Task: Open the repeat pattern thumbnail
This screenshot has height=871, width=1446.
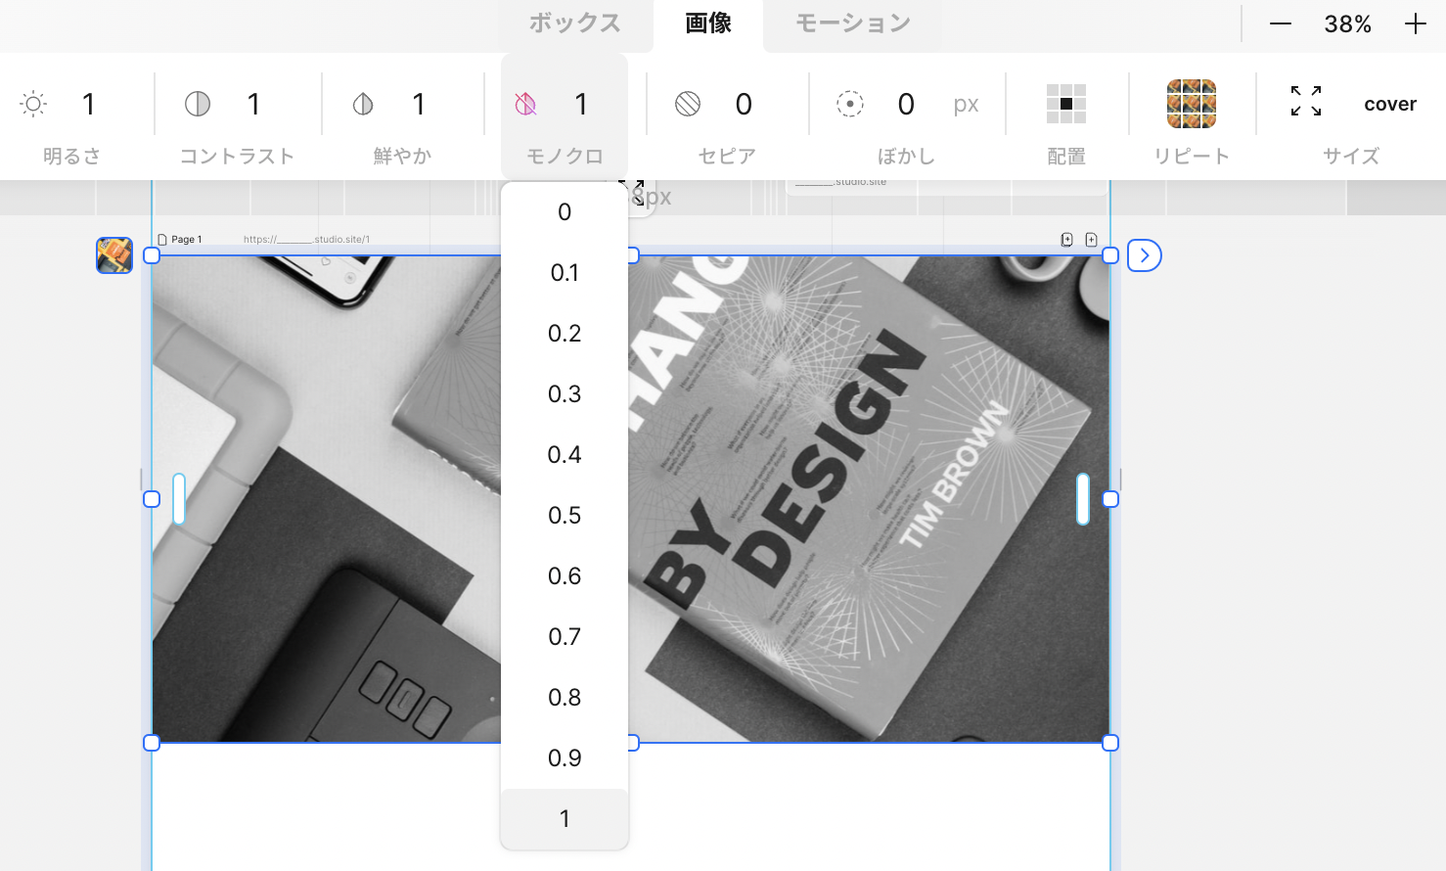Action: [x=1192, y=104]
